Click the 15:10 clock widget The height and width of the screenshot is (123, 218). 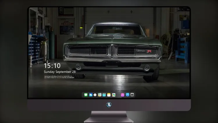coord(52,66)
